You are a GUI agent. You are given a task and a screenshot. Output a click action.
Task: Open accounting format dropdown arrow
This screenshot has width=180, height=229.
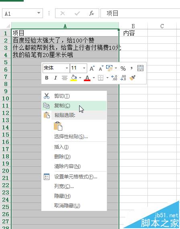coord(116,68)
